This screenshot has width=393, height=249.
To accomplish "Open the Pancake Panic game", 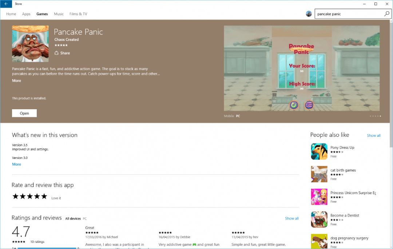I will pos(24,113).
